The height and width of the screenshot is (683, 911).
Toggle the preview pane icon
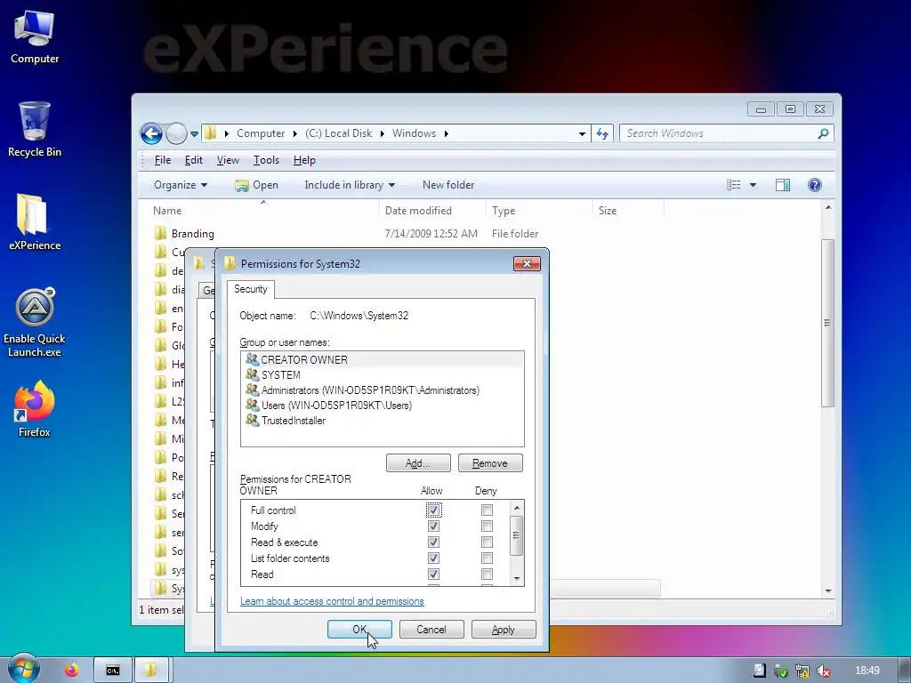tap(783, 185)
